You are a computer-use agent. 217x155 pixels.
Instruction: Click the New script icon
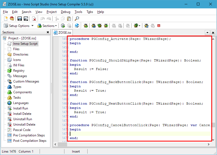[6, 19]
